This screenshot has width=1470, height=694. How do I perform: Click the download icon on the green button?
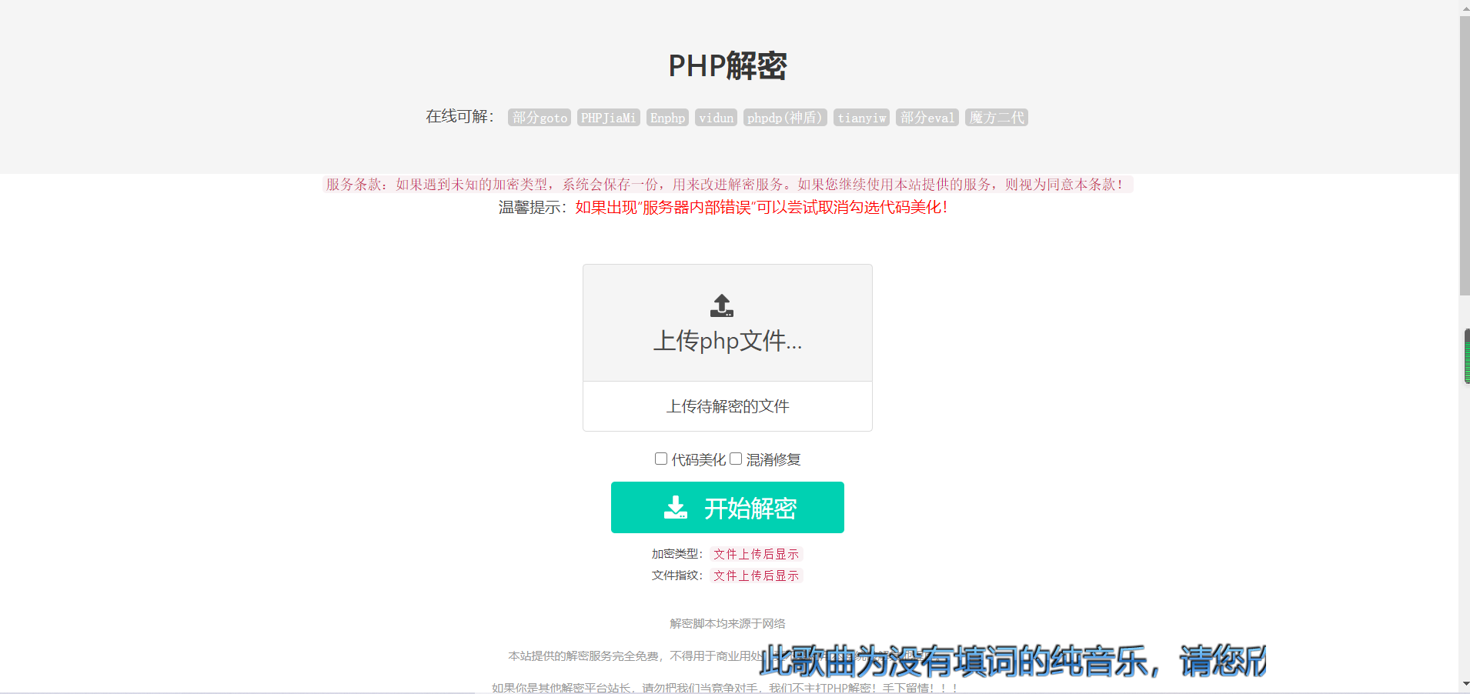point(675,508)
